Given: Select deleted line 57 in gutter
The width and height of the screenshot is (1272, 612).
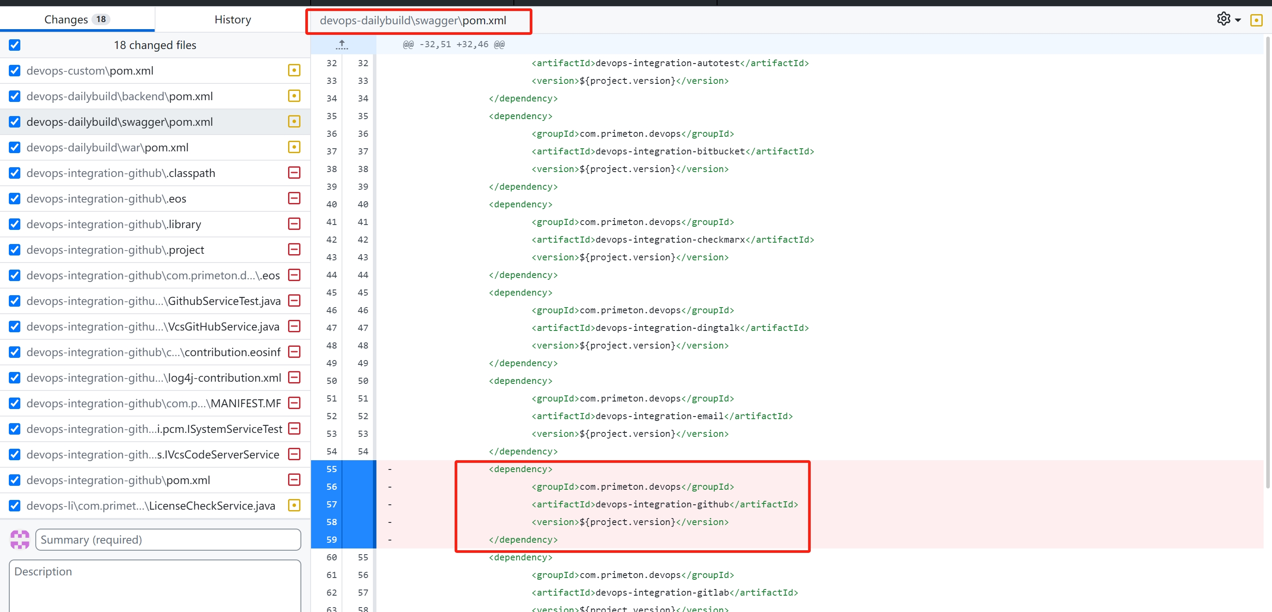Looking at the screenshot, I should click(x=331, y=504).
